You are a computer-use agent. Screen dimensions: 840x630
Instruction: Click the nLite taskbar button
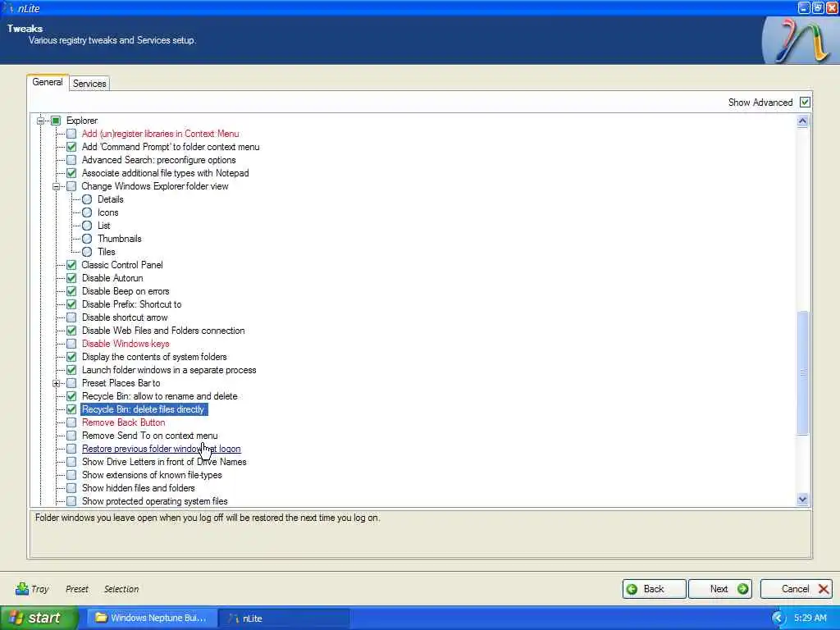pyautogui.click(x=284, y=618)
